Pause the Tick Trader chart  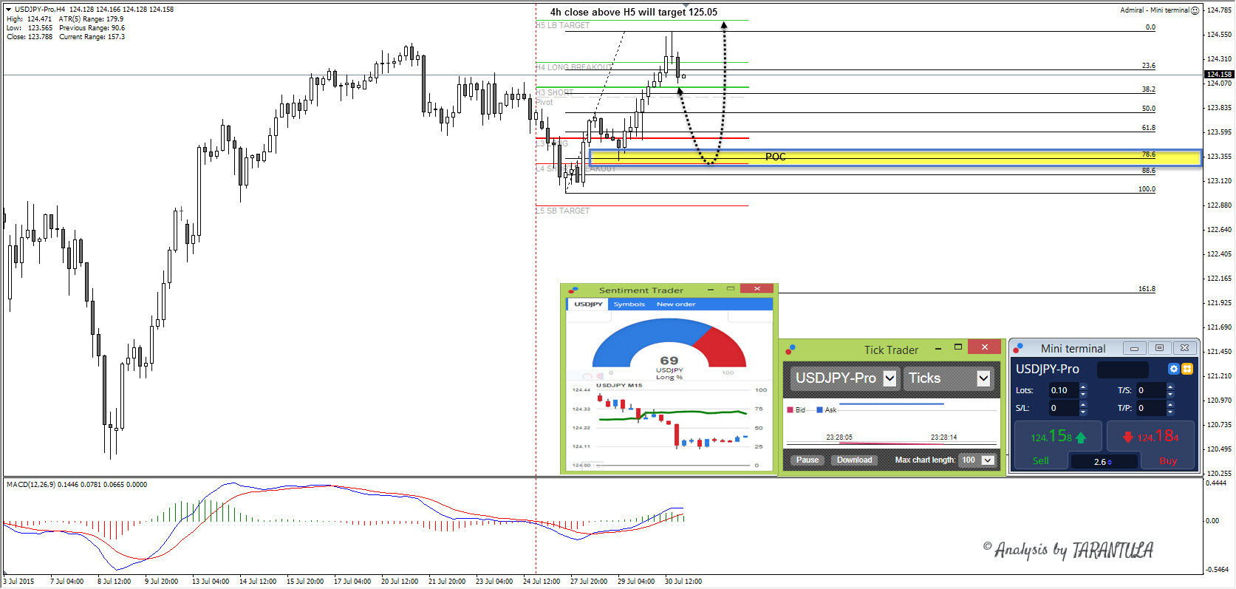(x=808, y=460)
